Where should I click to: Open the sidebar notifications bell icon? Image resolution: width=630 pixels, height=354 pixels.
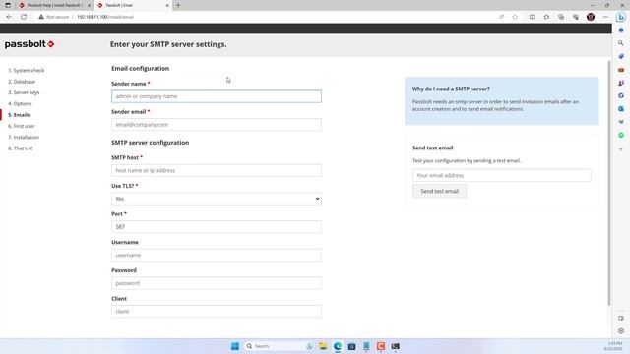pyautogui.click(x=621, y=30)
